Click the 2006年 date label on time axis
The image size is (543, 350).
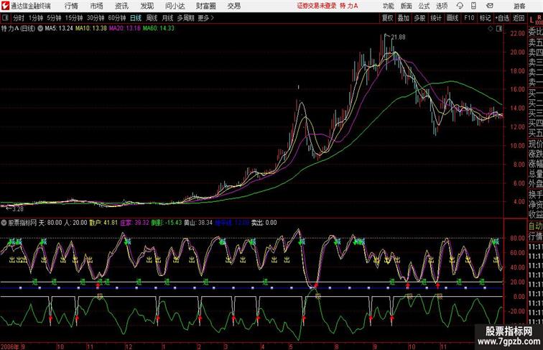(10, 346)
